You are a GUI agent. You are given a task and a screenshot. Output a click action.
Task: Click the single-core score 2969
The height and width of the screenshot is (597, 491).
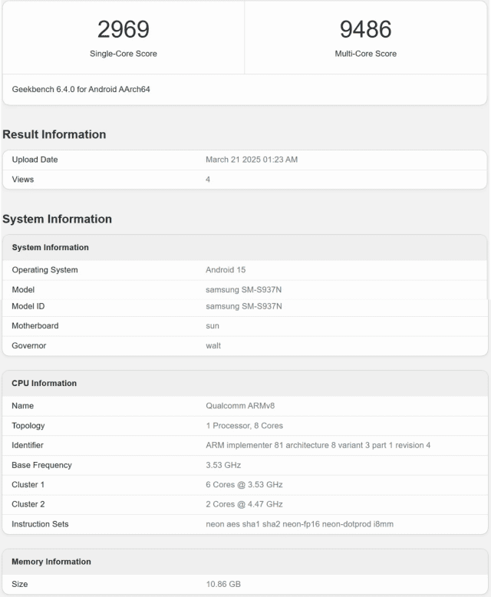click(x=123, y=29)
